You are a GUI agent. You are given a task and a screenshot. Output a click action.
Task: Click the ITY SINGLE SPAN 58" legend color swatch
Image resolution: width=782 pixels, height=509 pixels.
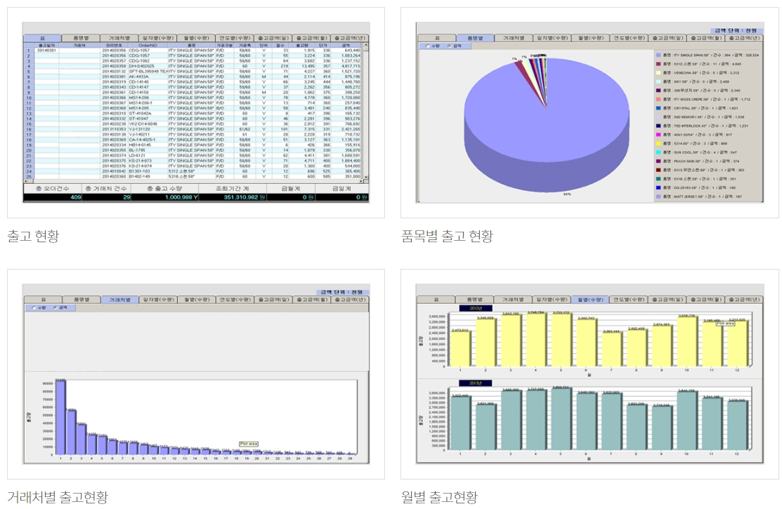pos(658,53)
